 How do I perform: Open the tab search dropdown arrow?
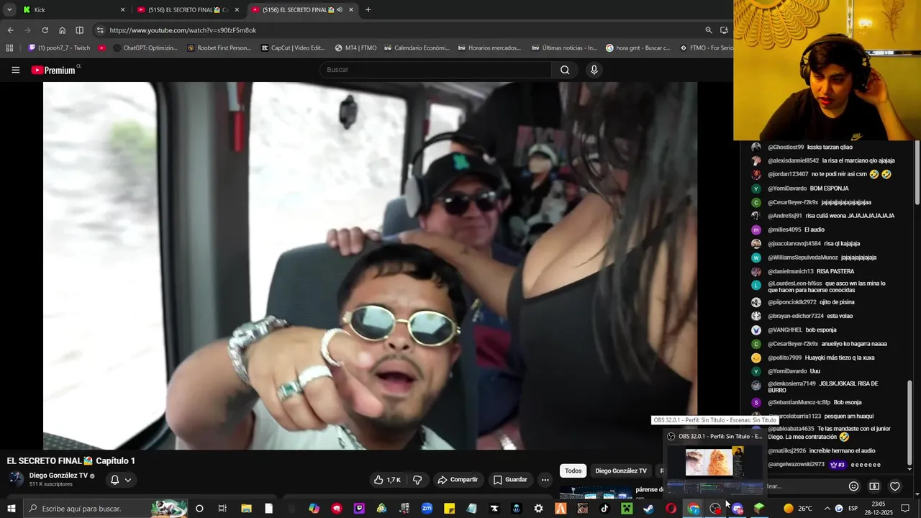(9, 10)
